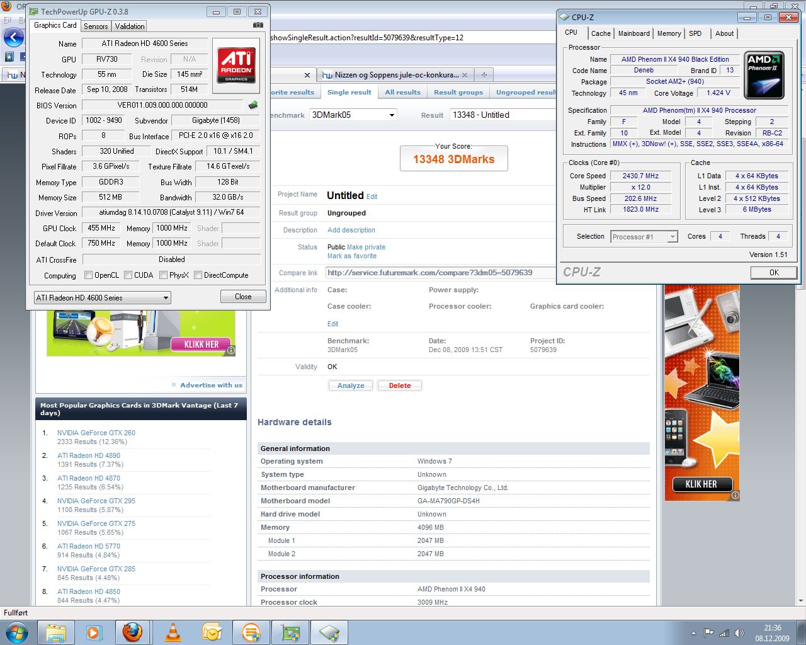Viewport: 806px width, 645px height.
Task: Open Outlook from the taskbar
Action: tap(212, 632)
